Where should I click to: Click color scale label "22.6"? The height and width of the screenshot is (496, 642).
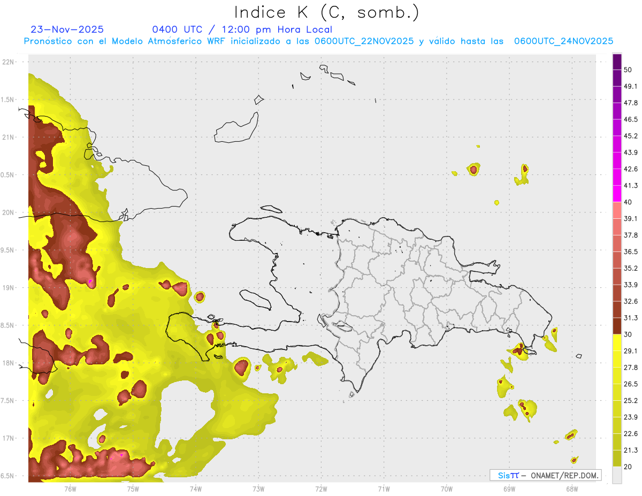tap(631, 434)
